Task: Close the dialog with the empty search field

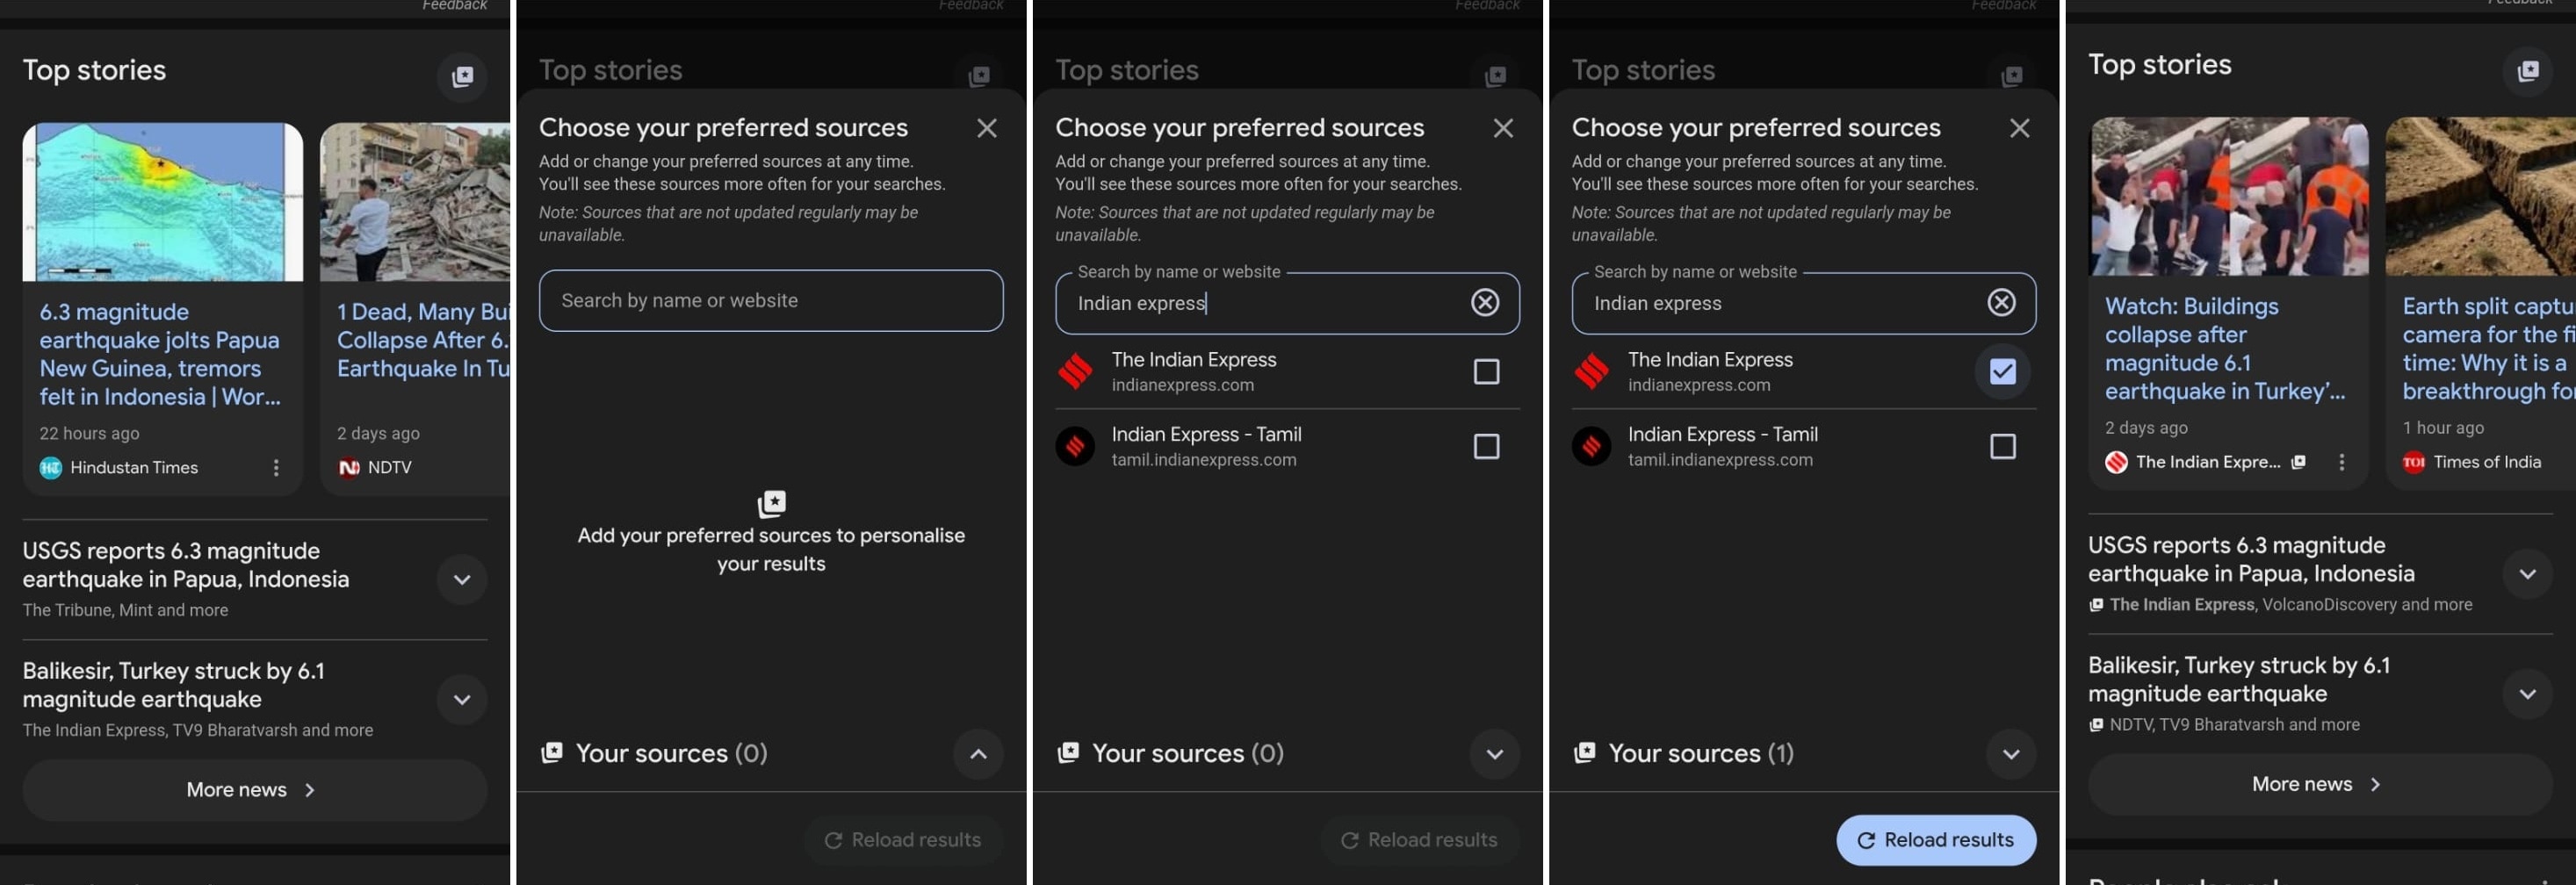Action: click(986, 128)
